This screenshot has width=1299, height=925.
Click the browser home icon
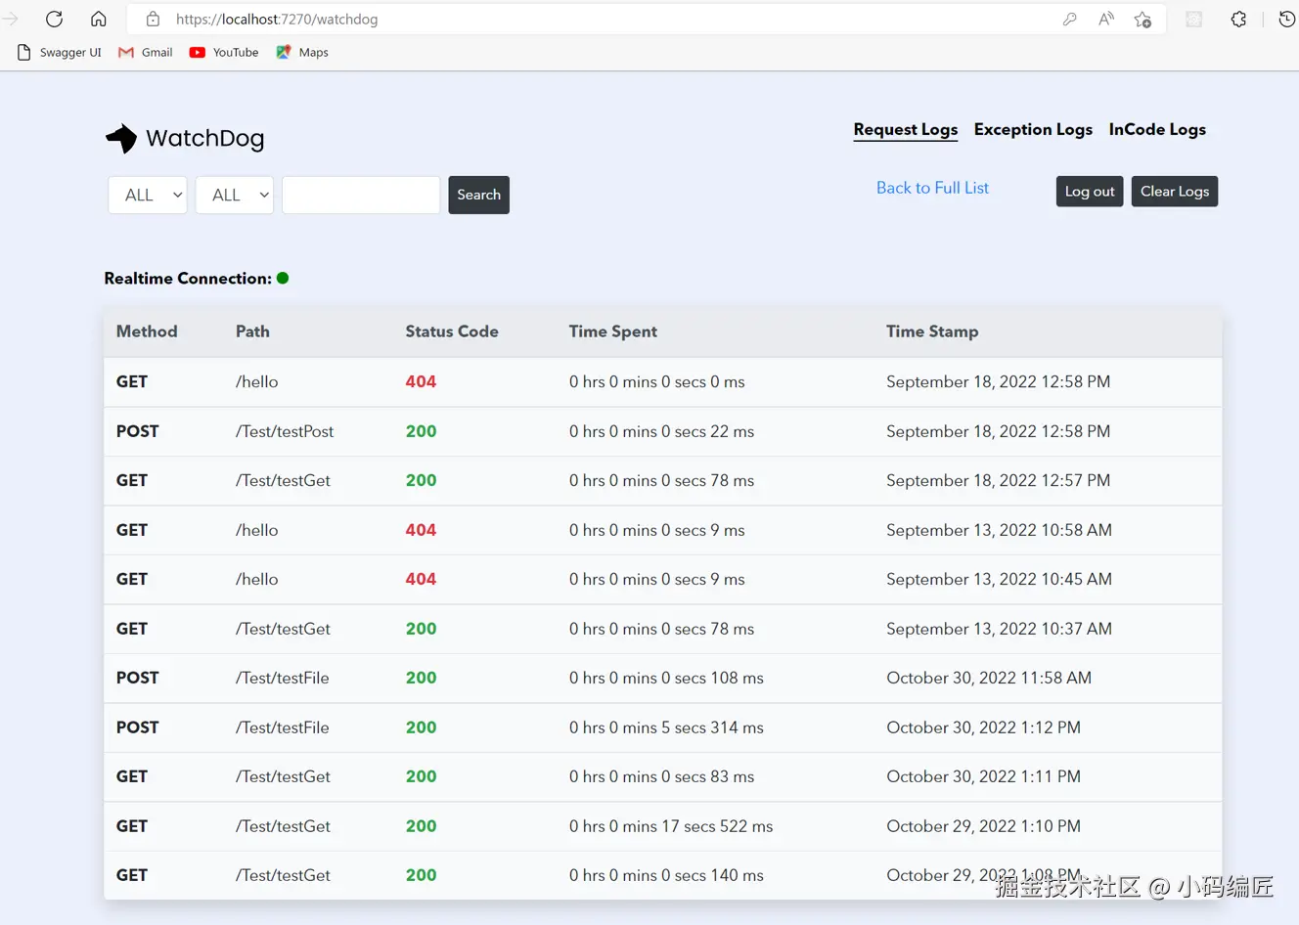[x=99, y=19]
